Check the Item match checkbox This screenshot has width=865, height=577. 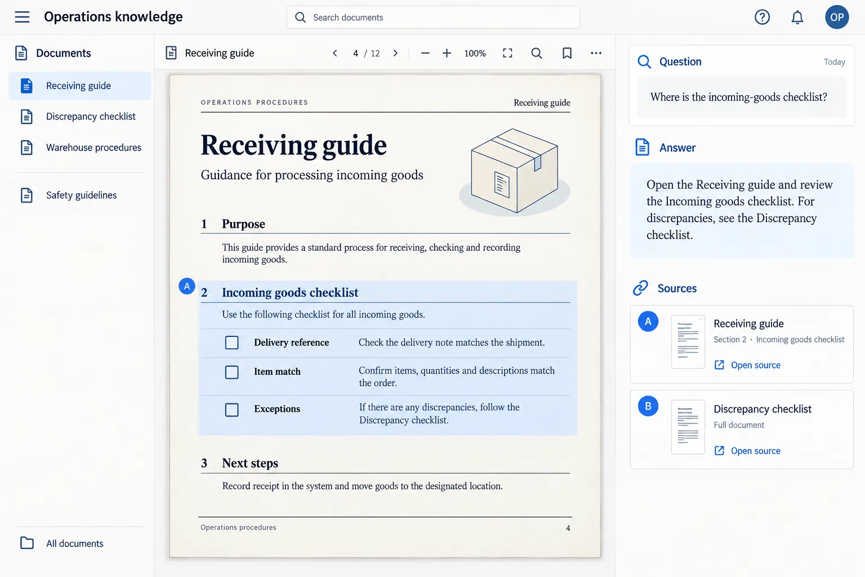click(232, 372)
